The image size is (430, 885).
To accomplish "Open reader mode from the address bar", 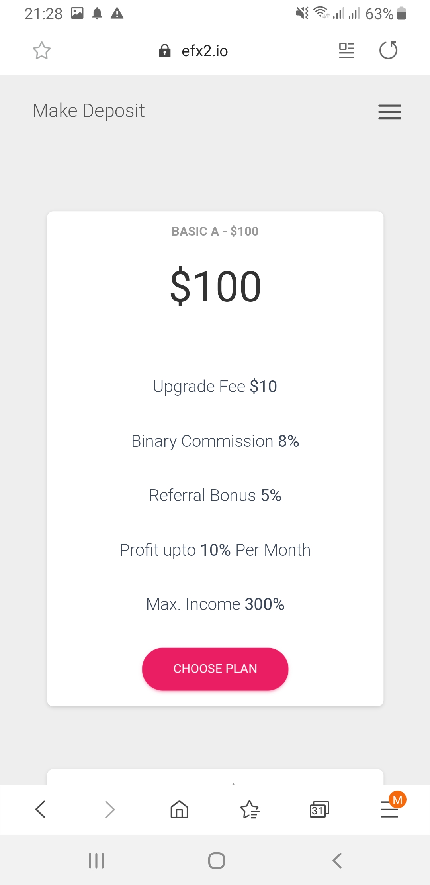I will tap(346, 51).
